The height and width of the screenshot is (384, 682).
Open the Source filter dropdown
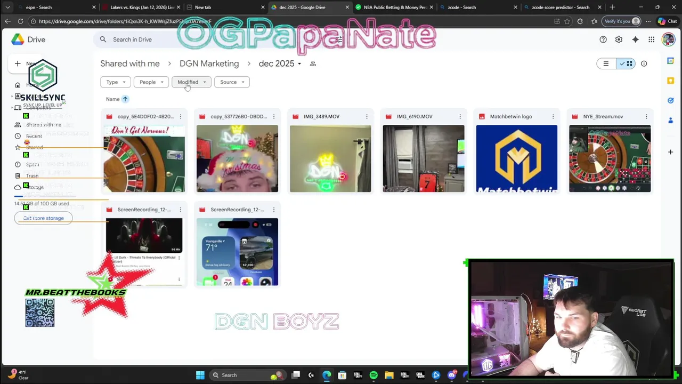click(x=232, y=82)
